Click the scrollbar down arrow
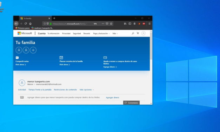 (151, 103)
